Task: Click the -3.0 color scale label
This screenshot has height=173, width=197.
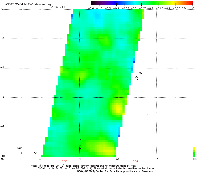Action: click(x=91, y=9)
